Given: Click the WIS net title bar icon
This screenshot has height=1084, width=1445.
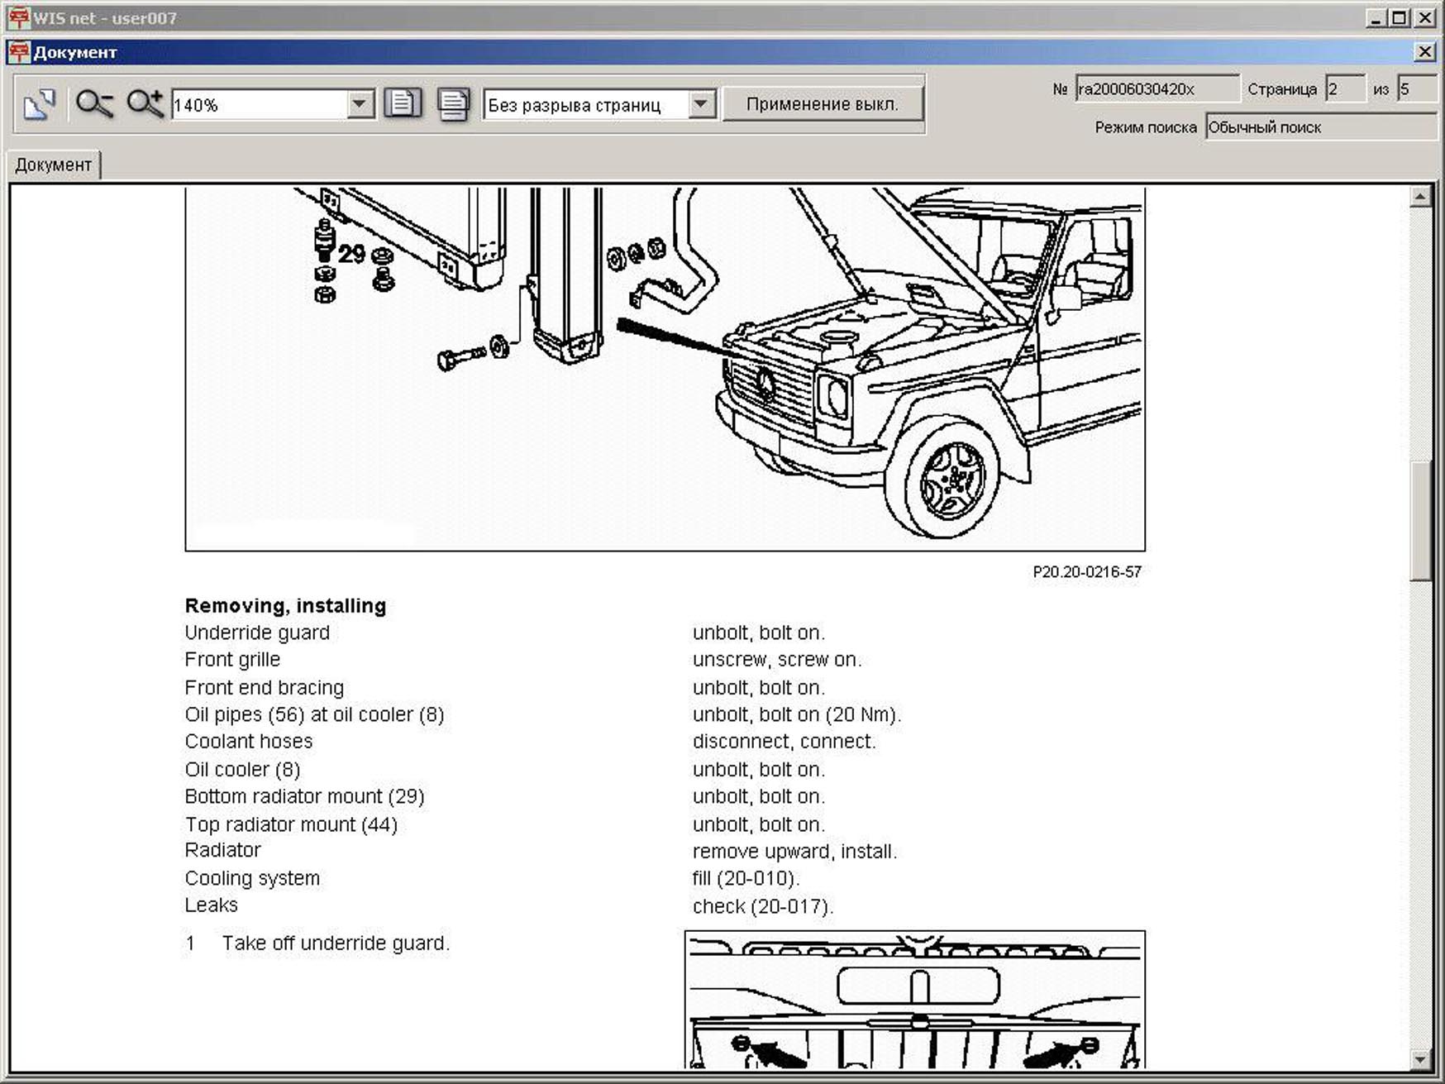Looking at the screenshot, I should click(x=18, y=17).
